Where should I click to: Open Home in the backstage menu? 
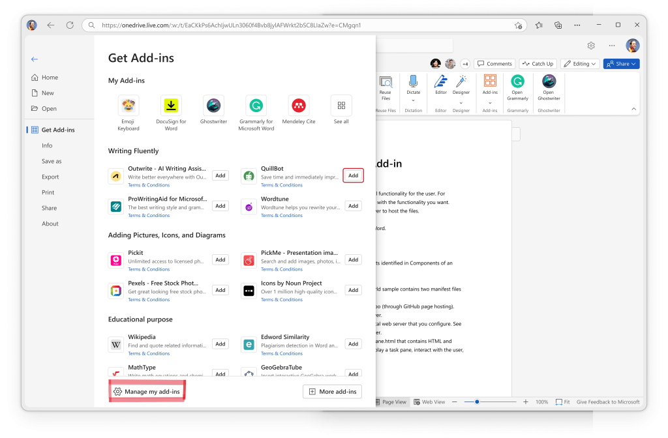[x=45, y=78]
